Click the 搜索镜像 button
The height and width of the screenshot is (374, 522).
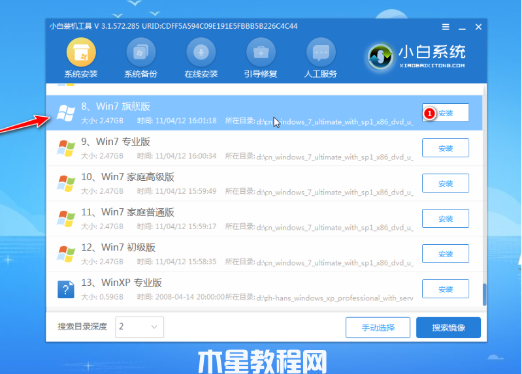(448, 328)
